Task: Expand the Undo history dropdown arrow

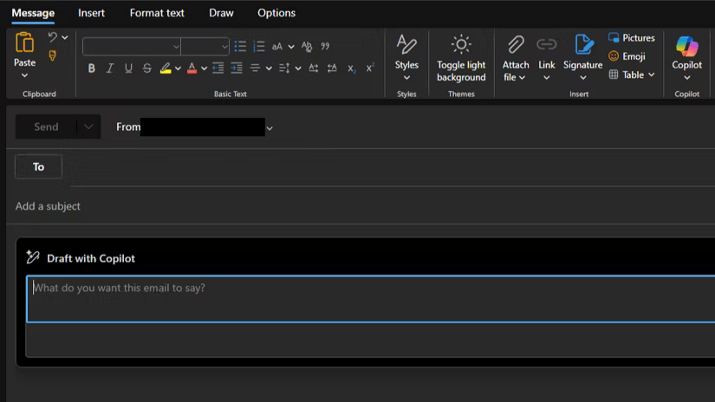Action: [65, 37]
